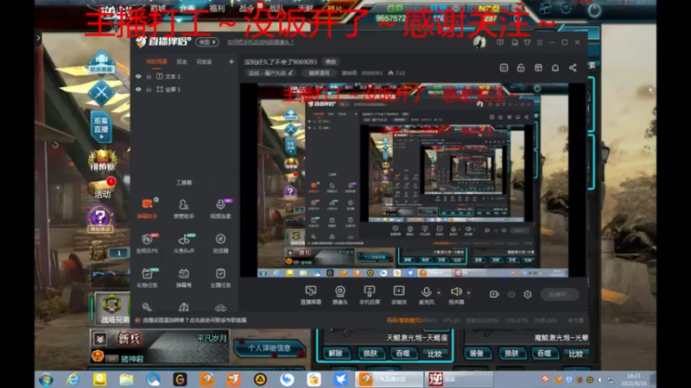Switch to the 双击 scene tab
Image resolution: width=691 pixels, height=388 pixels.
click(x=181, y=62)
